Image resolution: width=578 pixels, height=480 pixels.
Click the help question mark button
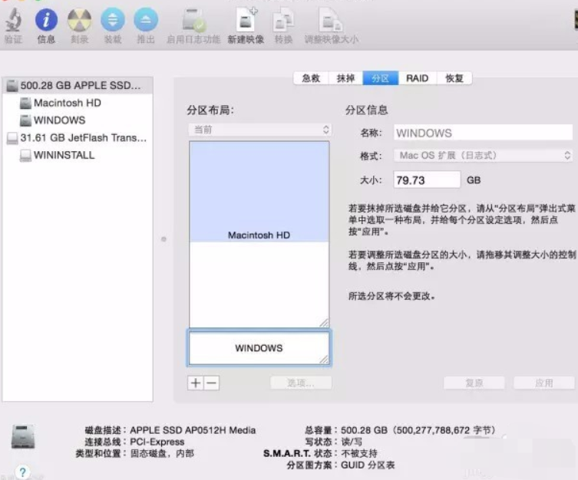(22, 472)
